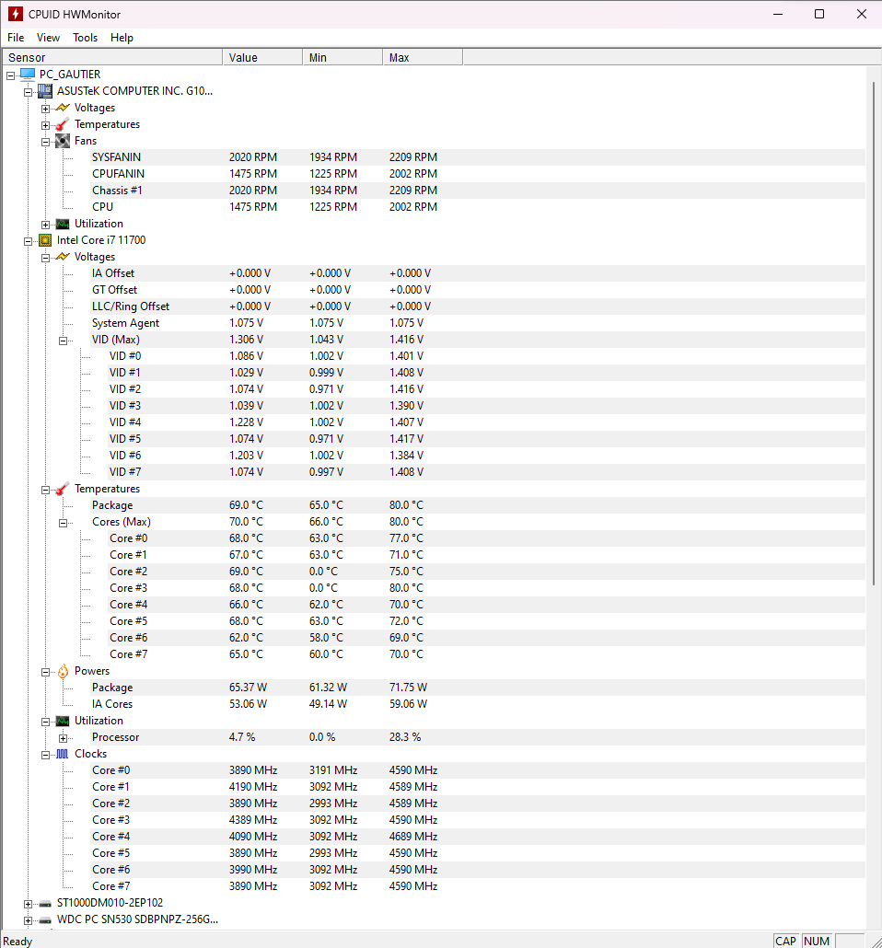Collapse the PC_GAUTIER root node
This screenshot has height=948, width=882.
(x=10, y=75)
